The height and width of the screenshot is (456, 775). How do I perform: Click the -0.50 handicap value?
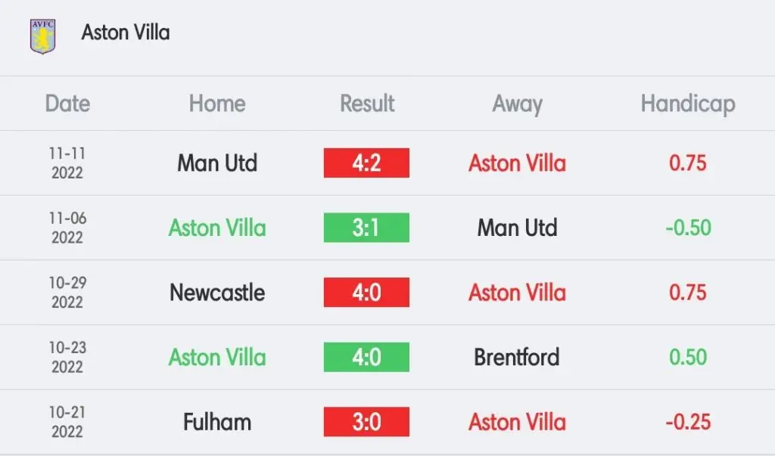click(x=688, y=228)
